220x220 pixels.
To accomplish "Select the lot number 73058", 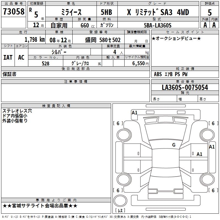I will pyautogui.click(x=13, y=11).
